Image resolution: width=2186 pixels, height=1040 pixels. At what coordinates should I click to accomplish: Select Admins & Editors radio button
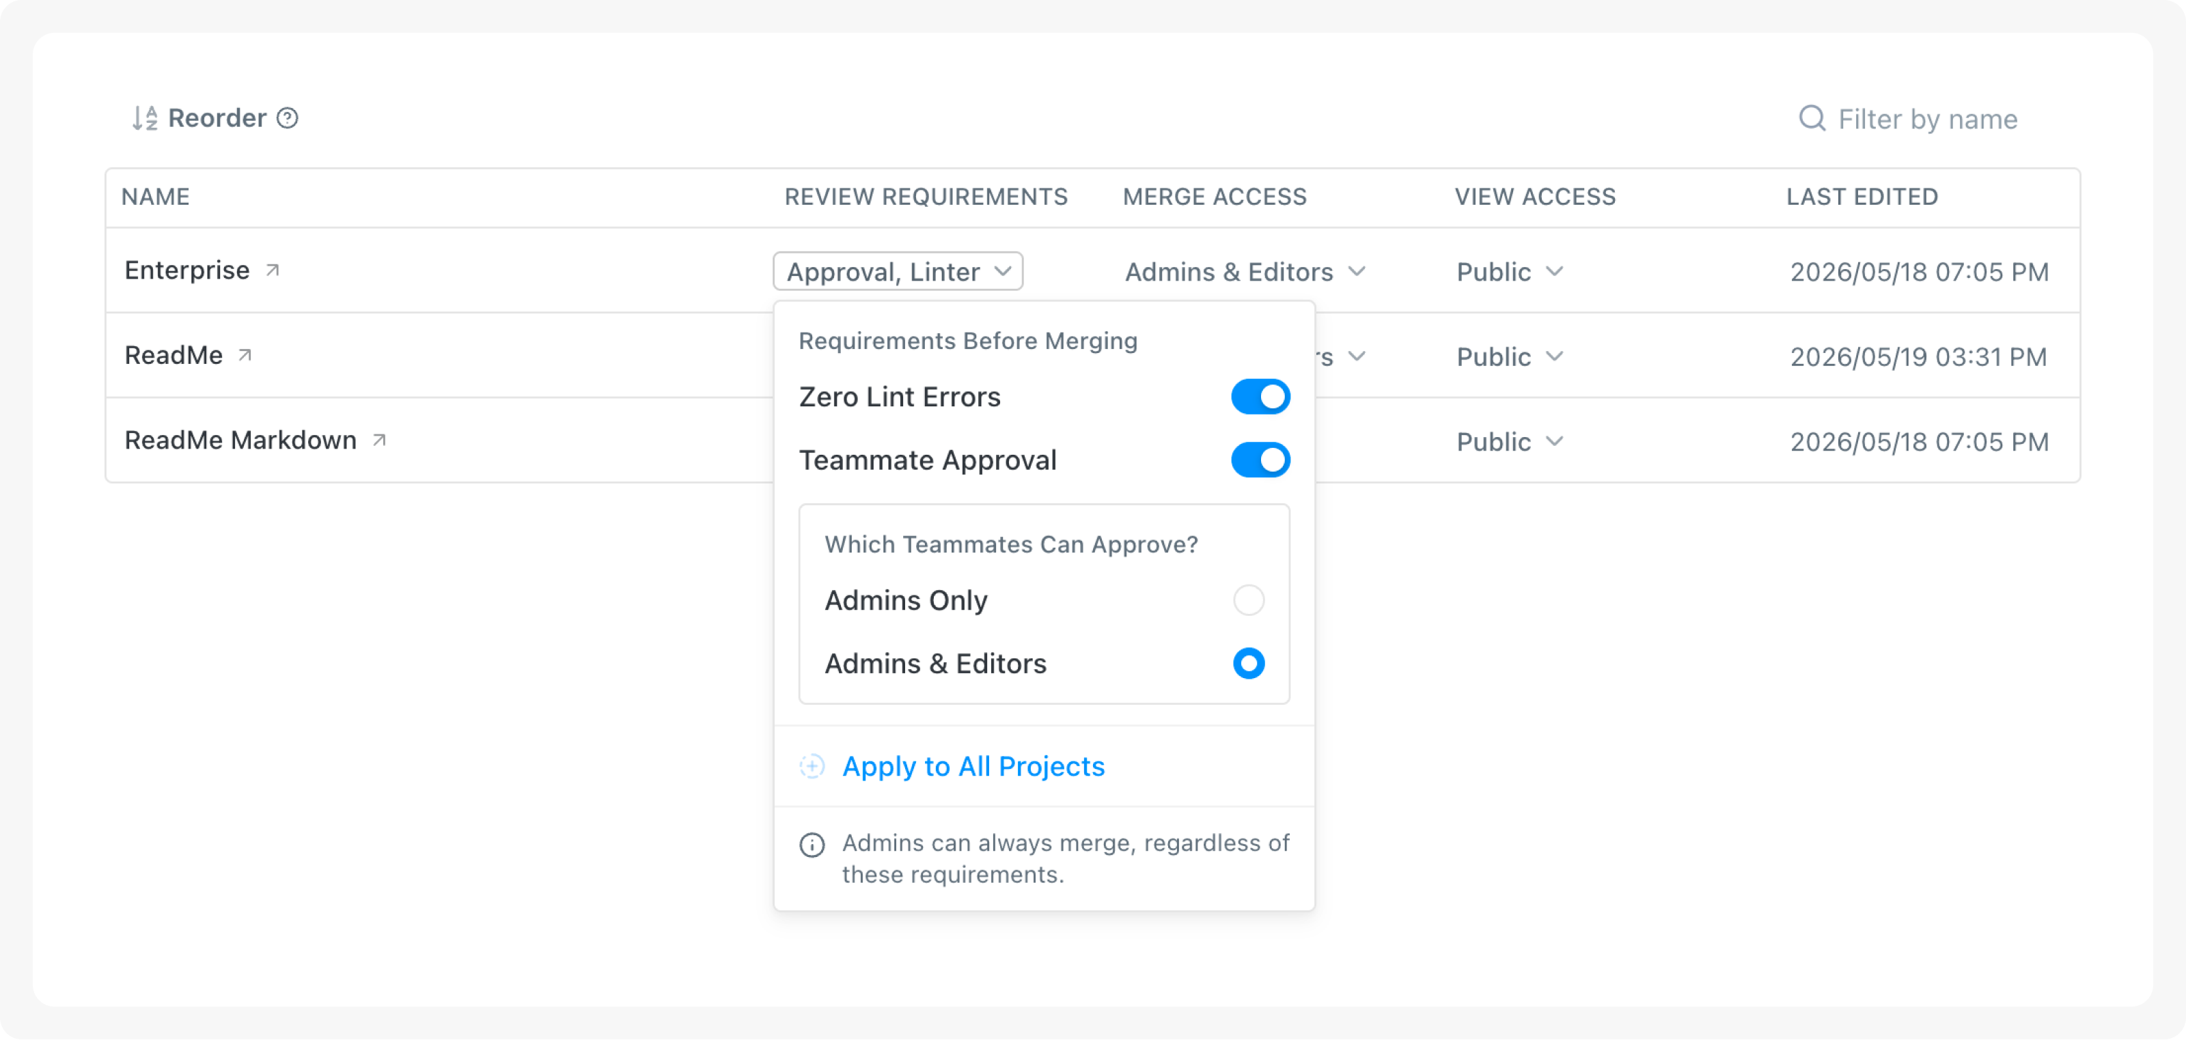pyautogui.click(x=1248, y=663)
